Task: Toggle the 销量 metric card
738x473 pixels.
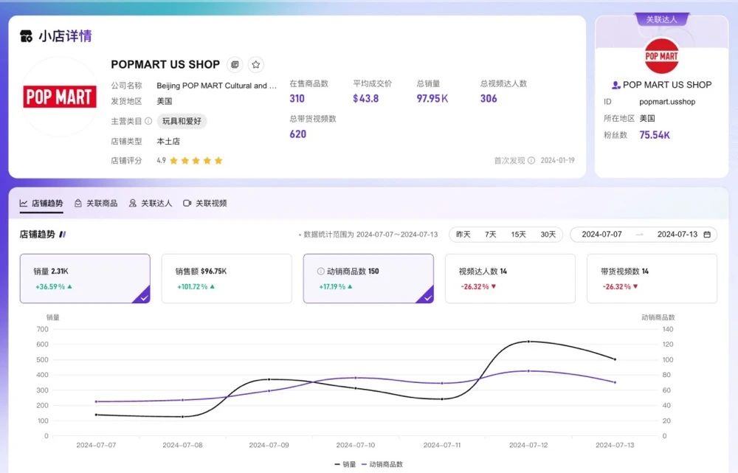Action: tap(85, 278)
